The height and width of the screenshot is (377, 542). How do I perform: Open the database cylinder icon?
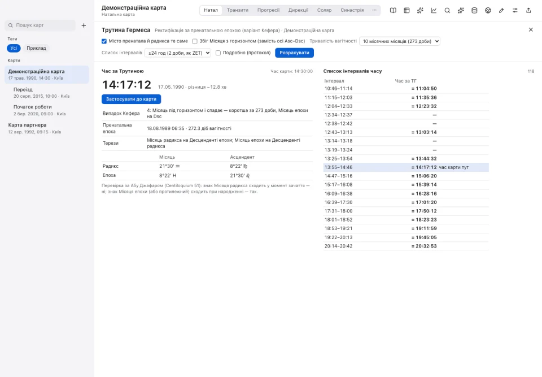(474, 10)
